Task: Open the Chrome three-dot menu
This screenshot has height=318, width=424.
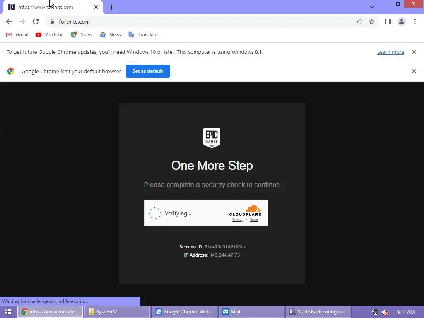Action: click(x=415, y=22)
